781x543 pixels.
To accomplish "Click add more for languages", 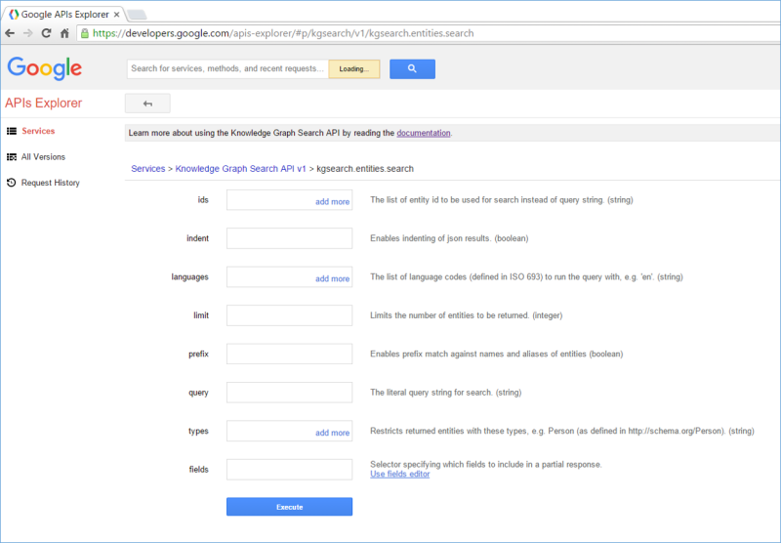I will click(x=332, y=279).
